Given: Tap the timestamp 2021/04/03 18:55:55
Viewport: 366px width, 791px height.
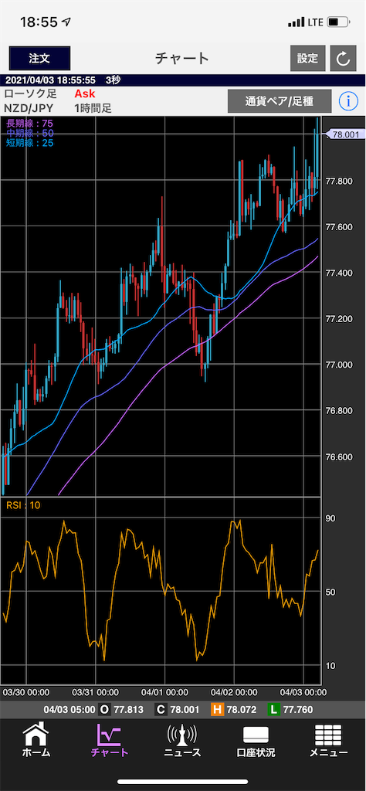Looking at the screenshot, I should click(x=50, y=80).
